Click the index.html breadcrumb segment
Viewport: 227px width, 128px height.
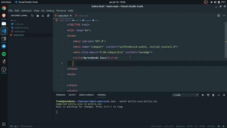[63, 21]
